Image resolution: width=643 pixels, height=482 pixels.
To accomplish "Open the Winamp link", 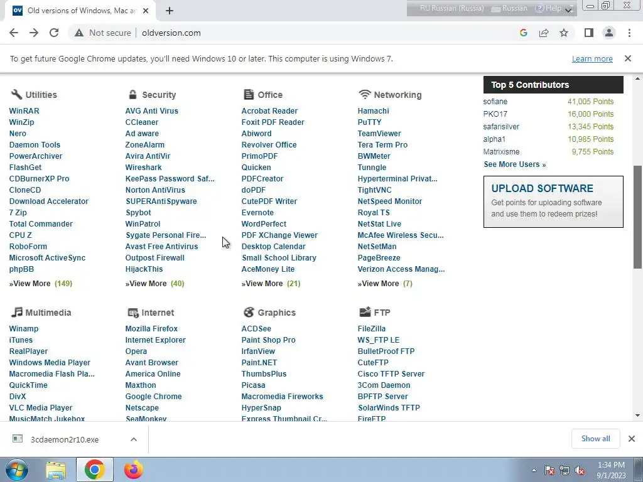I will (24, 329).
